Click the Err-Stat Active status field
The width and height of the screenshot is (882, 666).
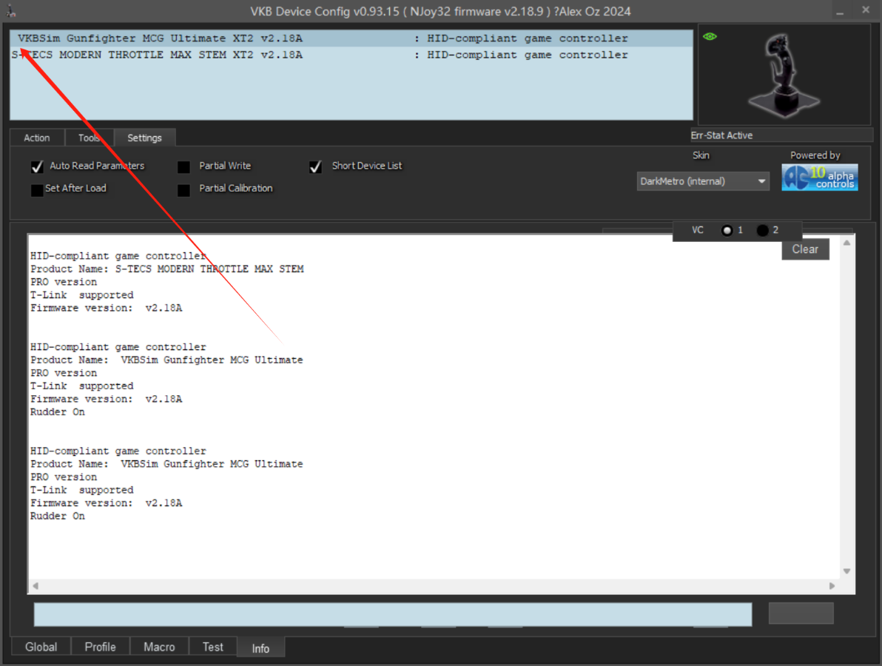click(781, 135)
